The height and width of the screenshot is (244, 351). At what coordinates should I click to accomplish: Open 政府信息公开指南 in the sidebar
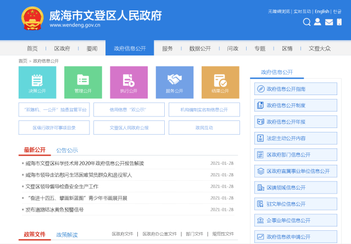coord(296,89)
